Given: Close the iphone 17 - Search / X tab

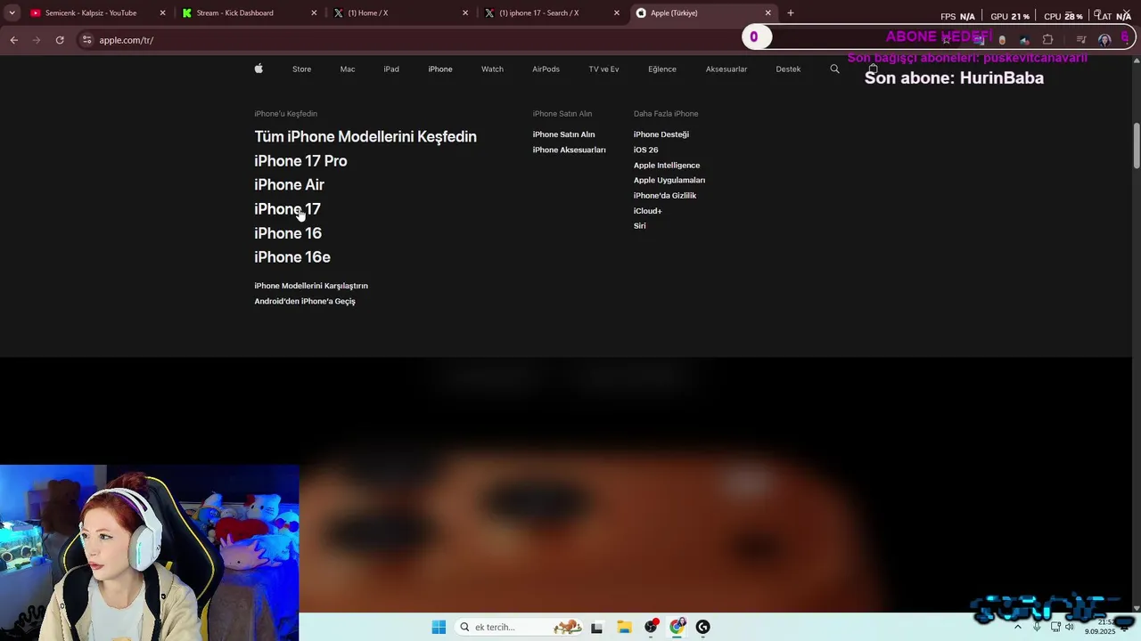Looking at the screenshot, I should [x=617, y=13].
